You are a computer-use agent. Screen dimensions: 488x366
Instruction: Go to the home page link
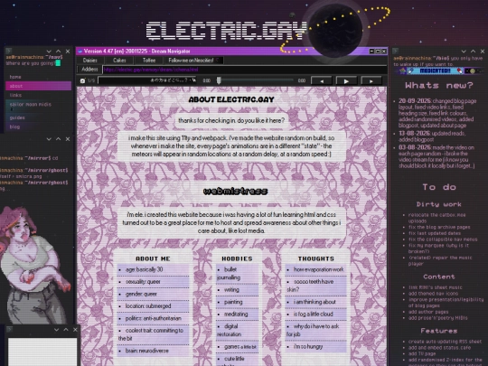[38, 77]
